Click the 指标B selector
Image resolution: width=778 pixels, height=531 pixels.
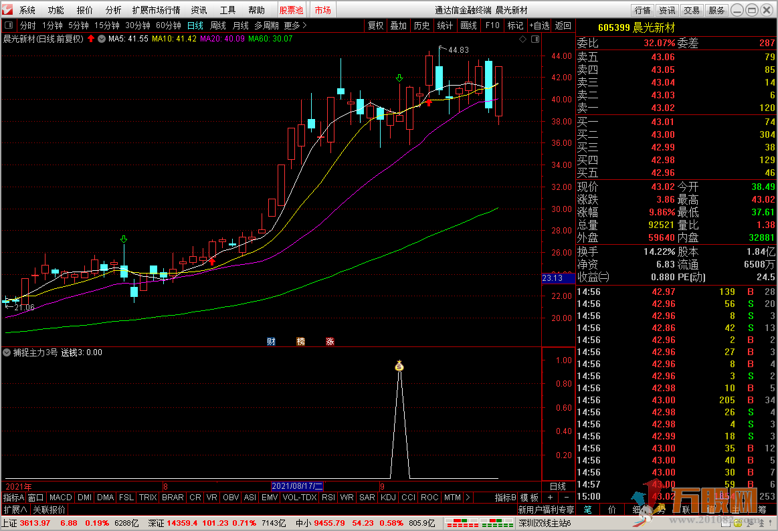point(506,498)
